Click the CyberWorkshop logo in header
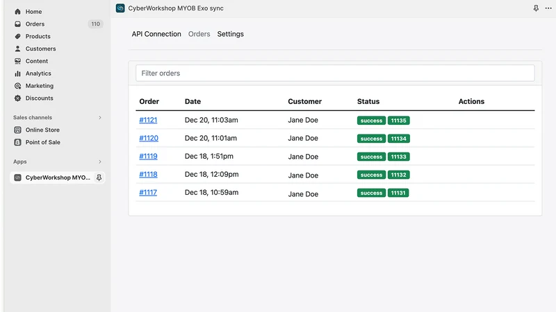The image size is (556, 312). click(x=120, y=8)
